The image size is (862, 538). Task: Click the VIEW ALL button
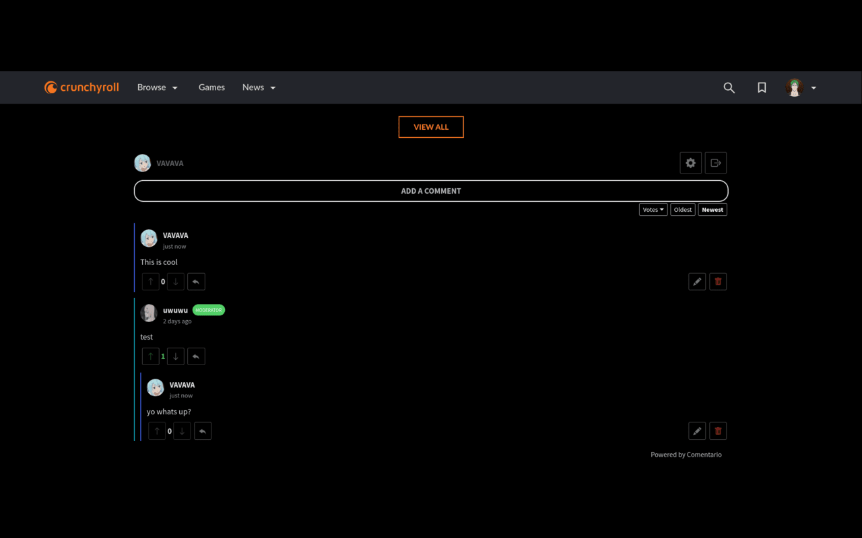(x=431, y=127)
